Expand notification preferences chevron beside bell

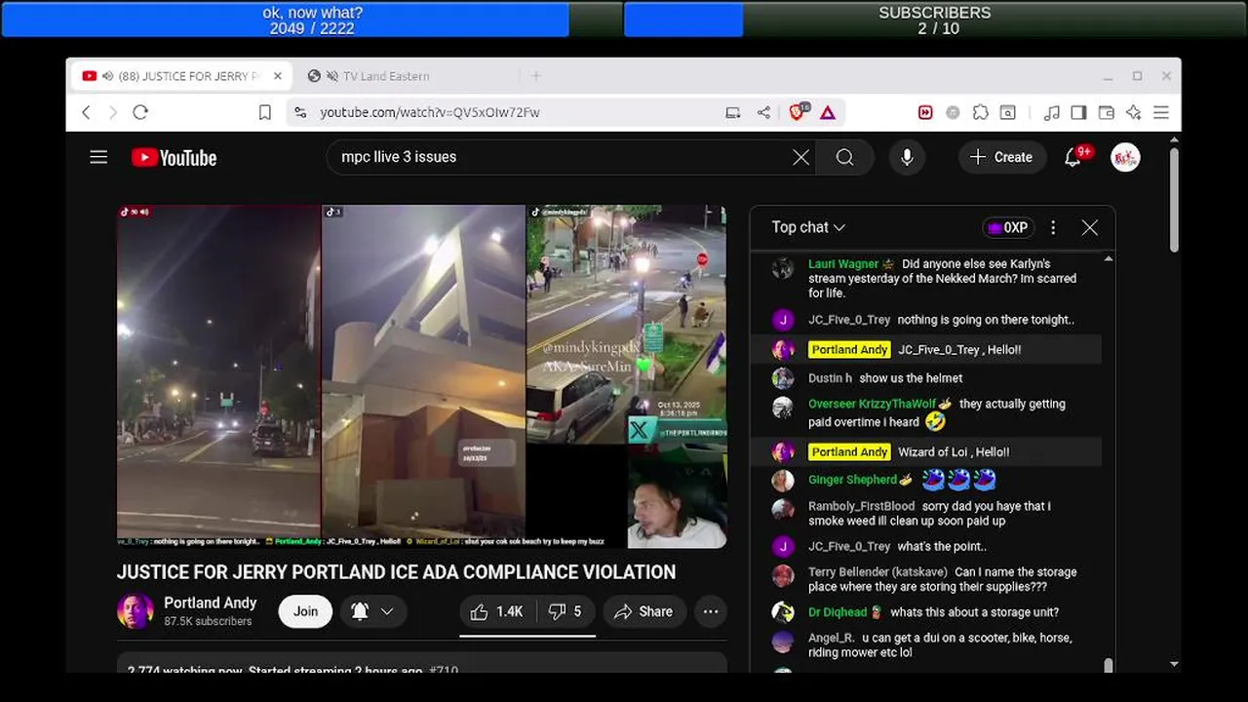click(387, 611)
